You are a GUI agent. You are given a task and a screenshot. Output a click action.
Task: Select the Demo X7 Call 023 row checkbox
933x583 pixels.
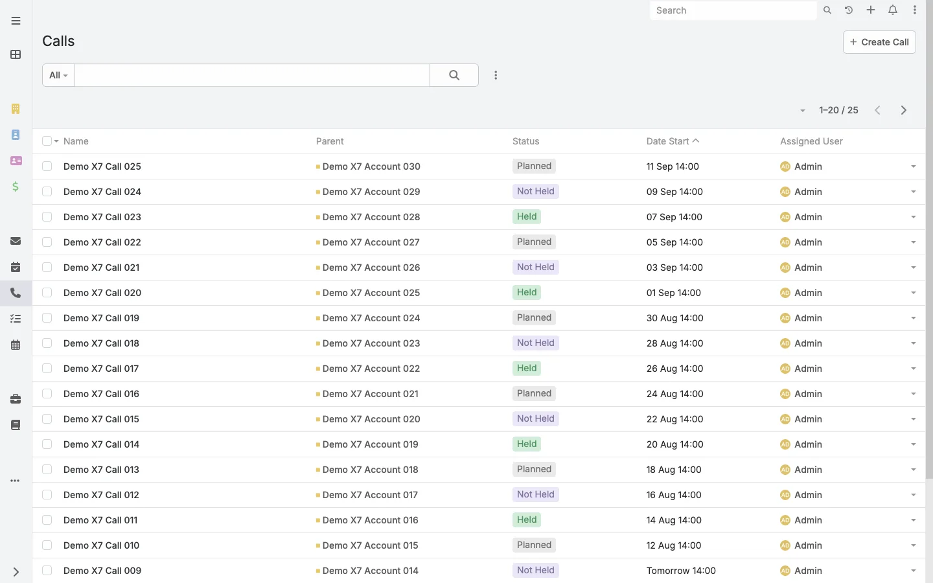click(47, 217)
